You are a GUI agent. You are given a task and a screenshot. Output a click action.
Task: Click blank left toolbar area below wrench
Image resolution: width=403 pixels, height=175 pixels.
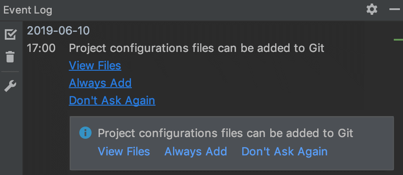pos(10,131)
